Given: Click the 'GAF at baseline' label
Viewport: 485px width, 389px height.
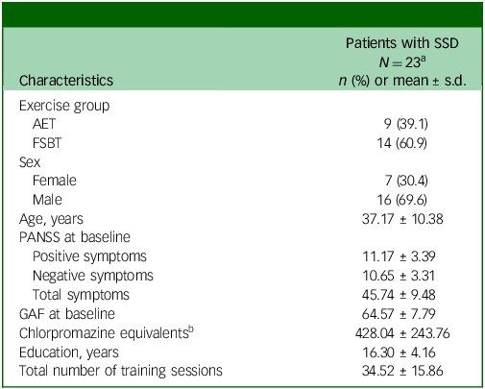Looking at the screenshot, I should point(67,314).
